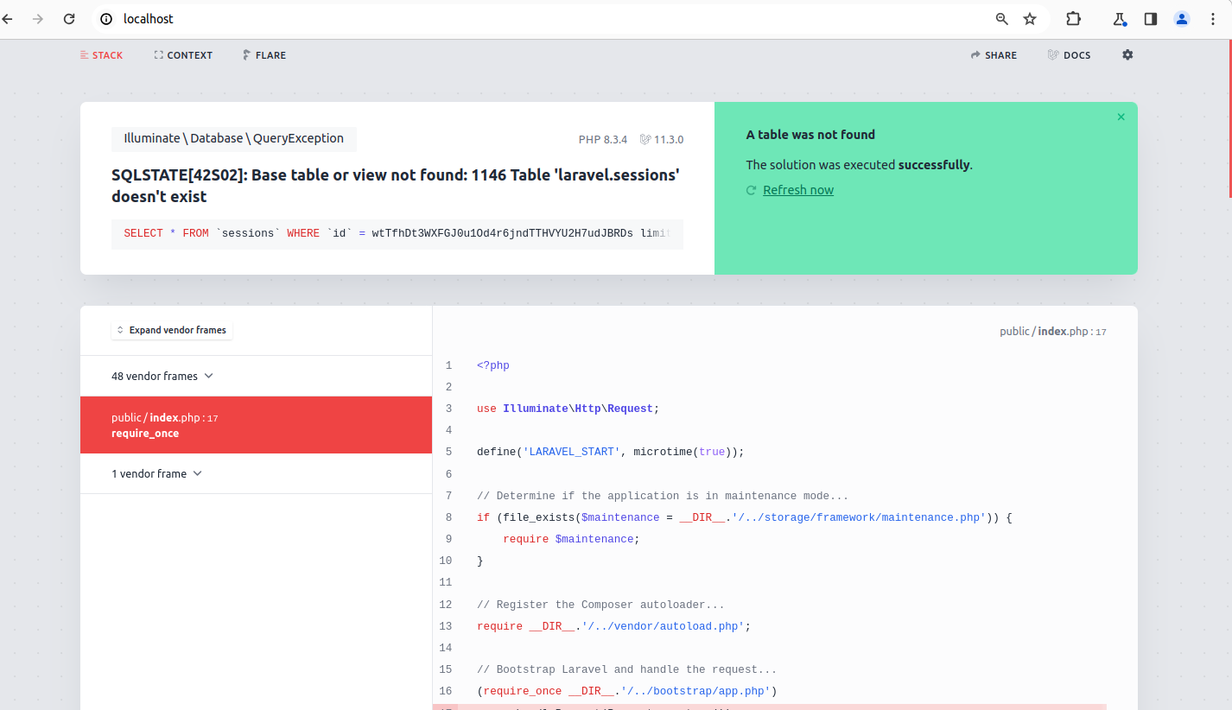Viewport: 1232px width, 710px height.
Task: Click code line 13 require autoload.php
Action: 613,626
